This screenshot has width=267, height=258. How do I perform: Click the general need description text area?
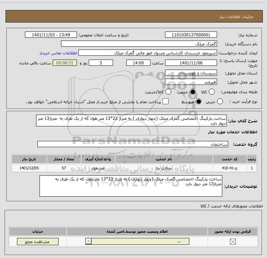(x=131, y=121)
